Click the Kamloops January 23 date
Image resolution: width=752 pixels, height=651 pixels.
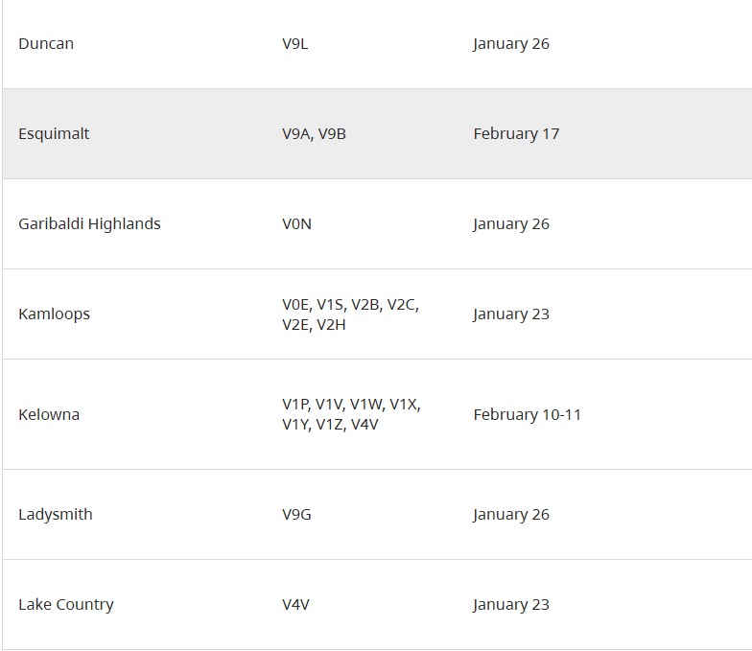click(511, 314)
